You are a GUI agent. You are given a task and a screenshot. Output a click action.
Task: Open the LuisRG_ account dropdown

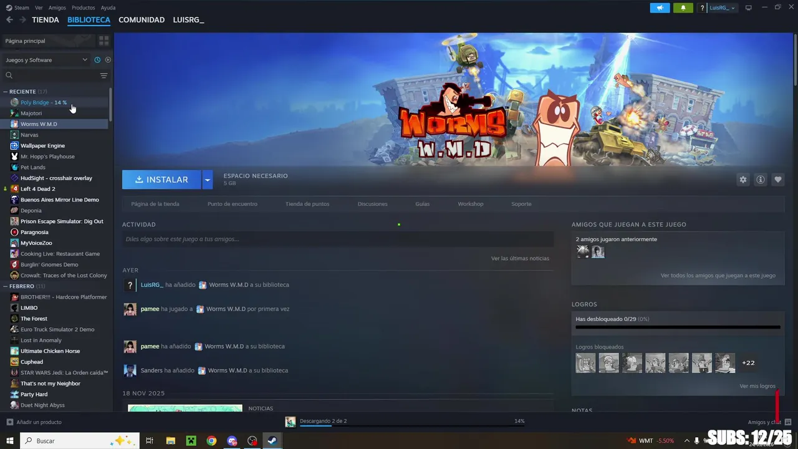pyautogui.click(x=723, y=7)
